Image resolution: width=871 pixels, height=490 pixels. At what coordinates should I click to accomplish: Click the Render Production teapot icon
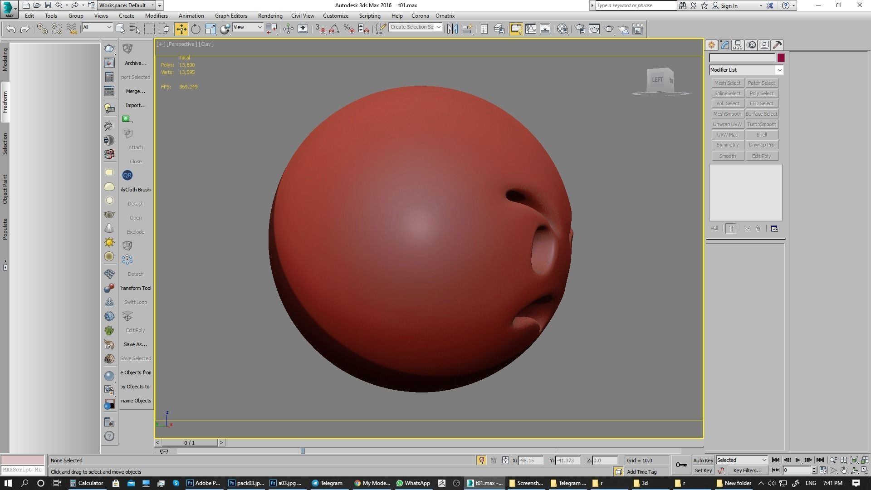(609, 29)
